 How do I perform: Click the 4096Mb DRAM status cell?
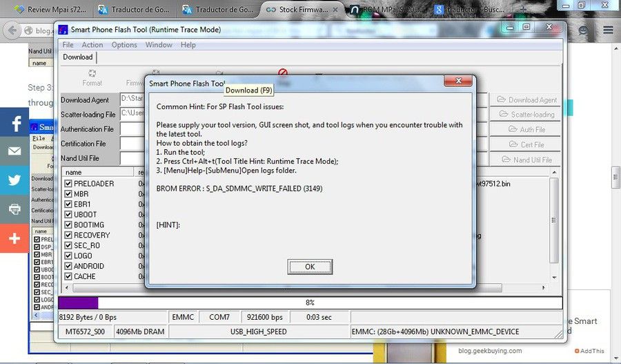(x=140, y=332)
